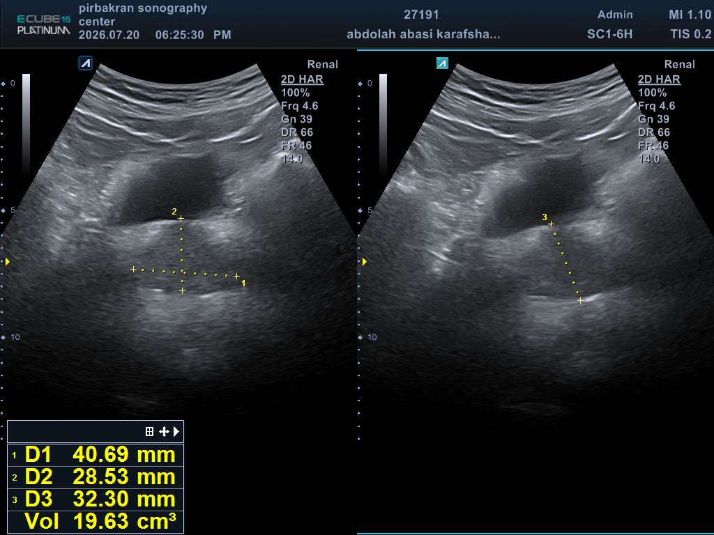
Task: Click the caliper label 3 on right image
Action: 544,217
